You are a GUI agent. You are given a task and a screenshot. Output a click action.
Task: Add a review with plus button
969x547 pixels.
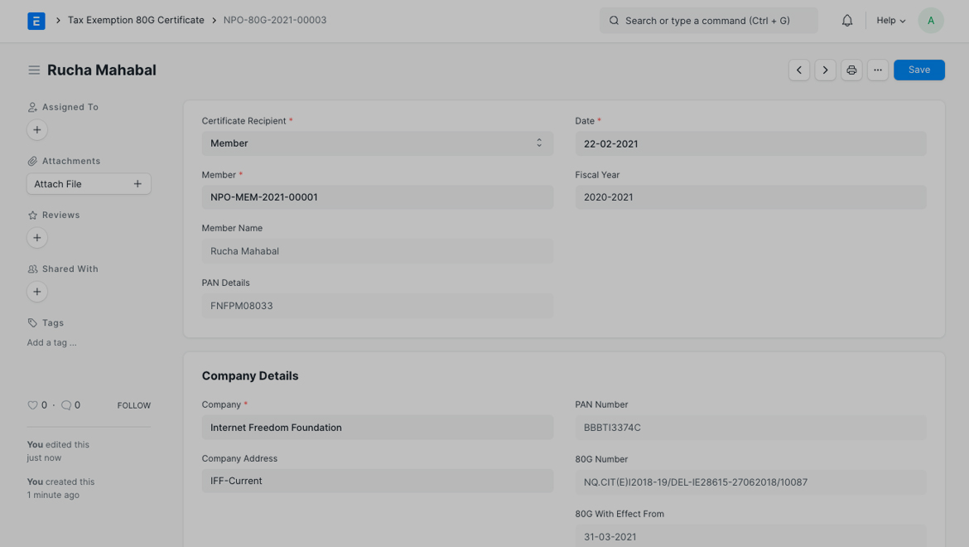pyautogui.click(x=37, y=238)
